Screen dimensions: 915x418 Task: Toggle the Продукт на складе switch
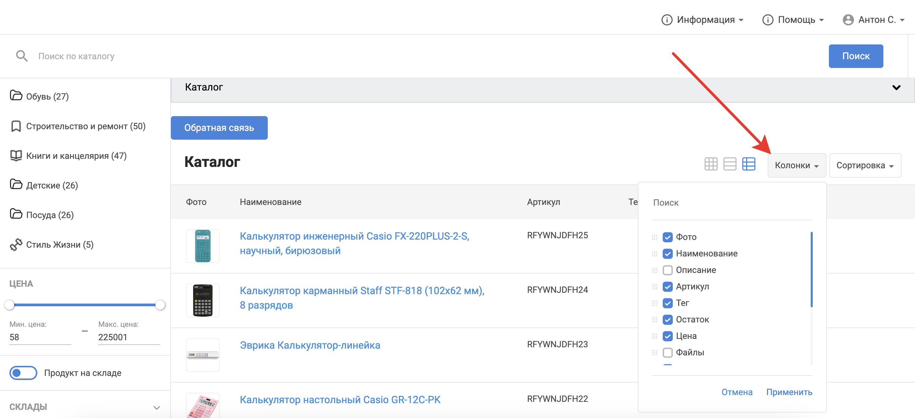click(23, 373)
